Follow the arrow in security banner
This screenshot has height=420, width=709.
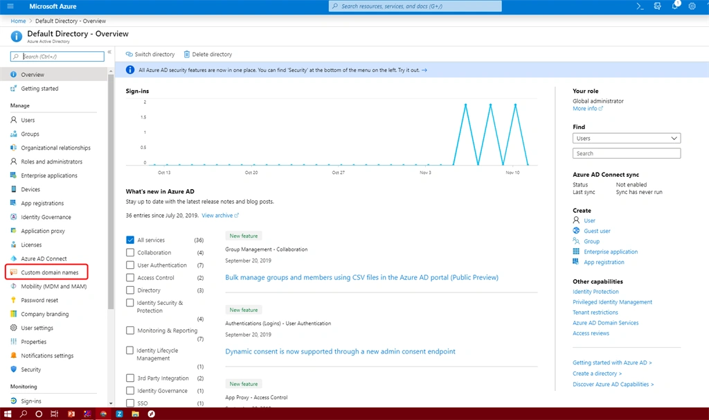[424, 70]
